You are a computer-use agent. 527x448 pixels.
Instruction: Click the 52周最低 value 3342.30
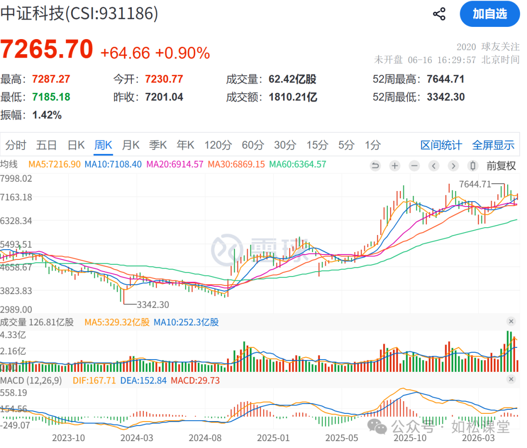pyautogui.click(x=446, y=97)
